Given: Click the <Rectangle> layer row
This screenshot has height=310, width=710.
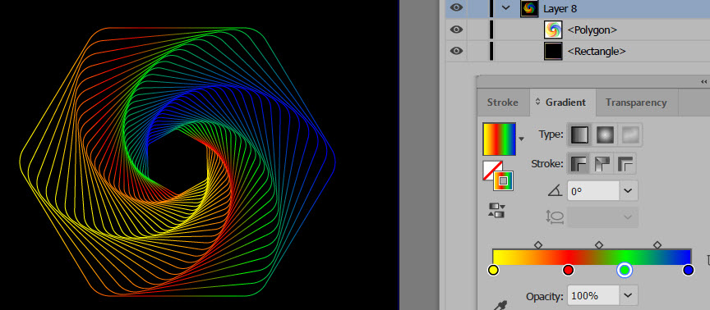Looking at the screenshot, I should point(578,51).
